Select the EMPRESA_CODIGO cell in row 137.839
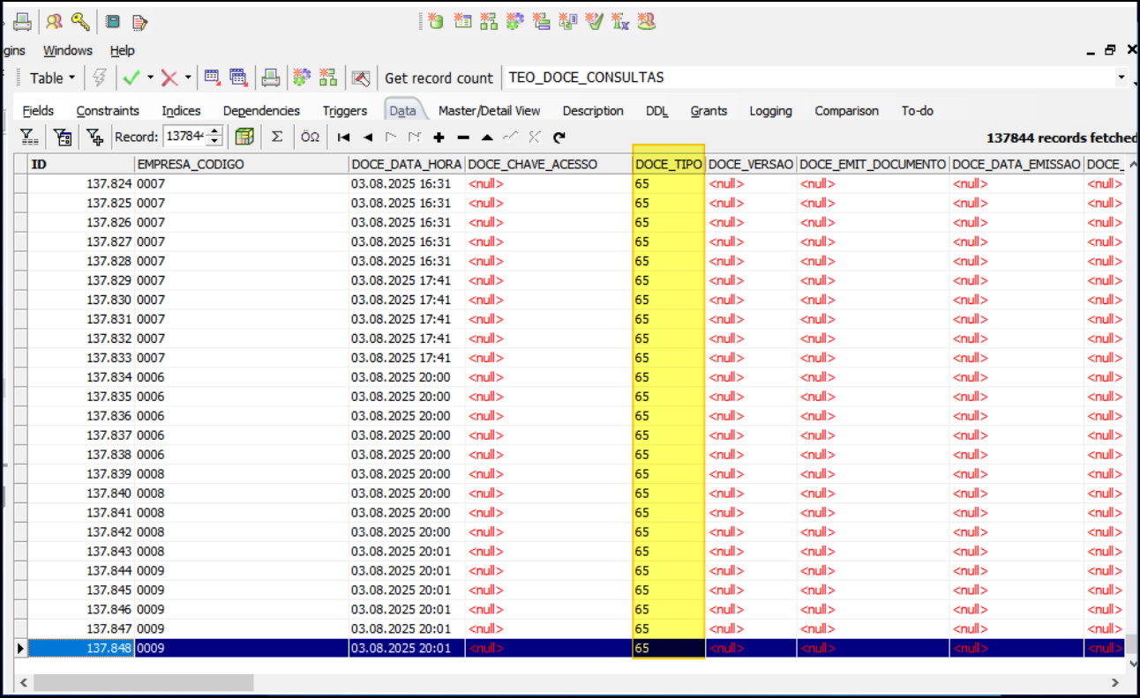 tap(242, 474)
